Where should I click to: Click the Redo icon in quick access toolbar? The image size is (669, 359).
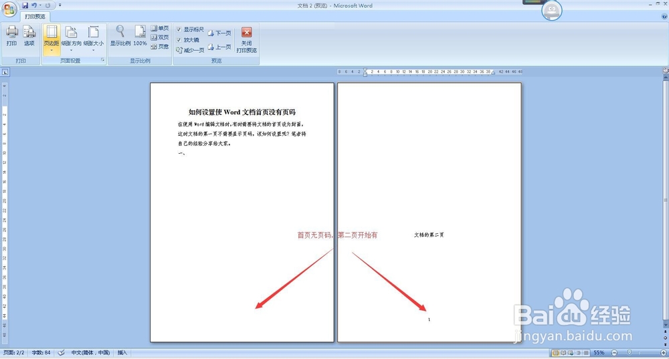pos(47,5)
